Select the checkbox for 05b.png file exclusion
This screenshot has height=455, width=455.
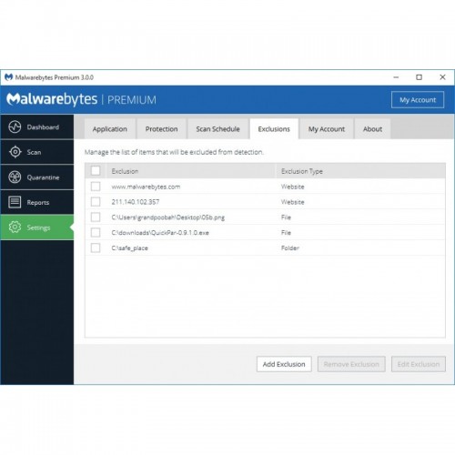point(96,217)
